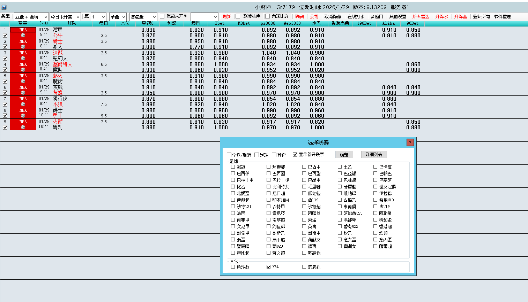Enable the 角球比分 checkbox
Screen dimensions: 528x302
268,16
